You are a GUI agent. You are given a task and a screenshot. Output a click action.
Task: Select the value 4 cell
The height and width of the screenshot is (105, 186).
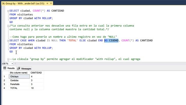[37, 76]
